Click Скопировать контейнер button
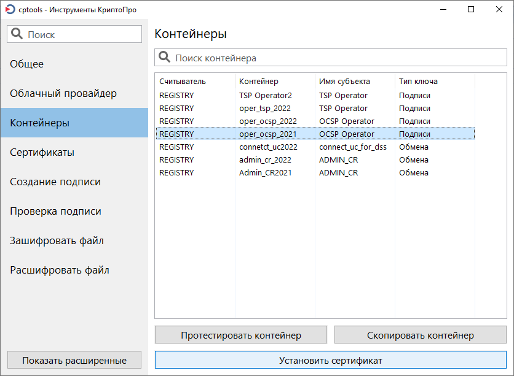The height and width of the screenshot is (376, 514). 421,335
